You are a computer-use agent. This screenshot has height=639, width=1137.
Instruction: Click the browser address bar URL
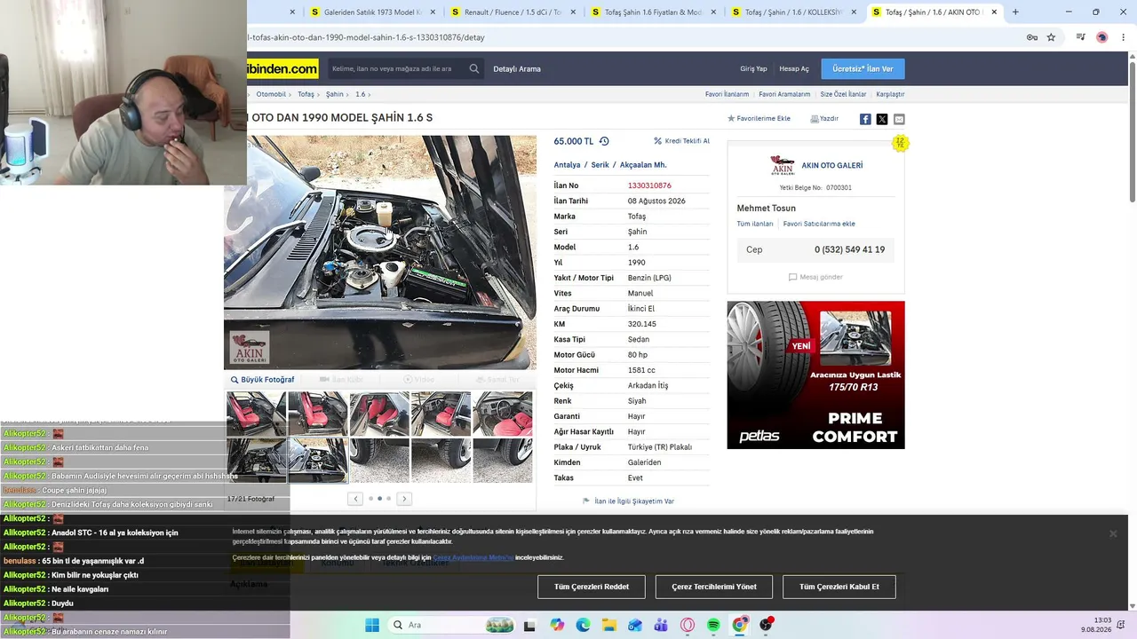[x=366, y=37]
